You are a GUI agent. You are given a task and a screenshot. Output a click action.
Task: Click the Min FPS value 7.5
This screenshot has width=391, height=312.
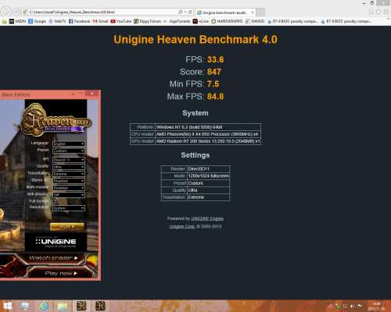(213, 84)
